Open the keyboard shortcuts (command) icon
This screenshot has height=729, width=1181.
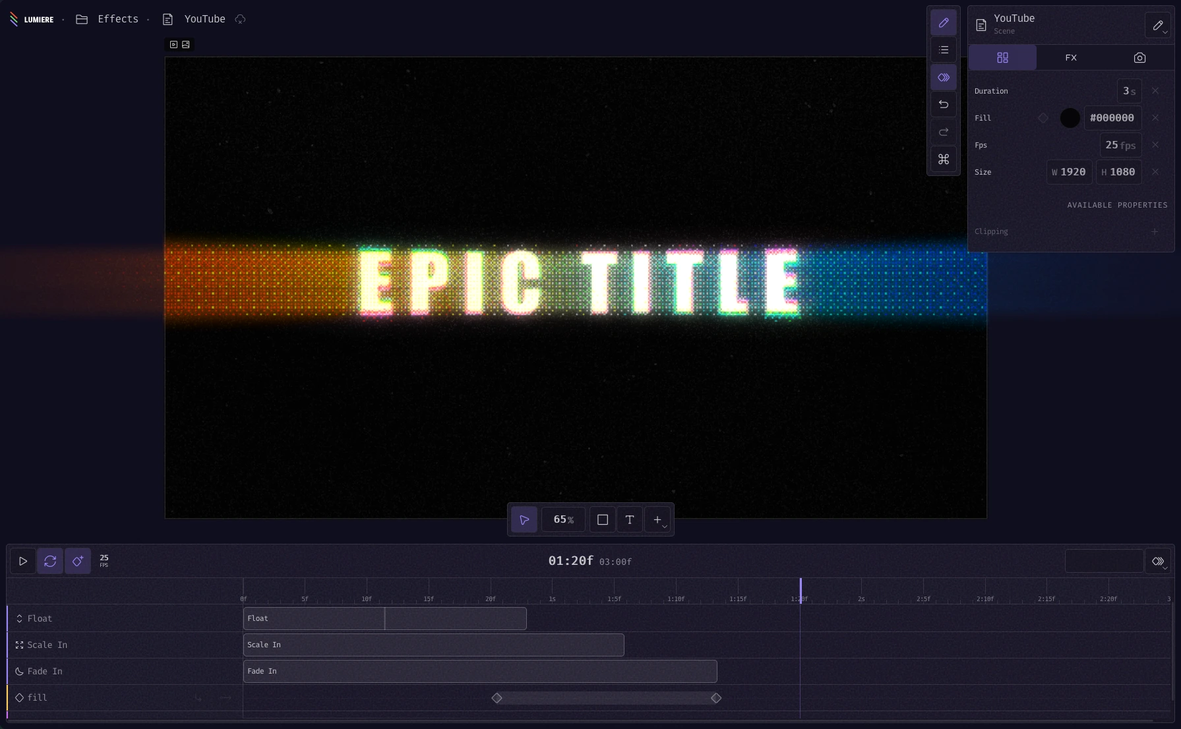click(944, 159)
